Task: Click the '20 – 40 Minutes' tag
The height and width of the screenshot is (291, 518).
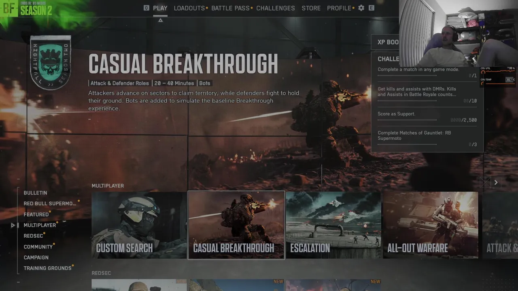Action: click(174, 83)
